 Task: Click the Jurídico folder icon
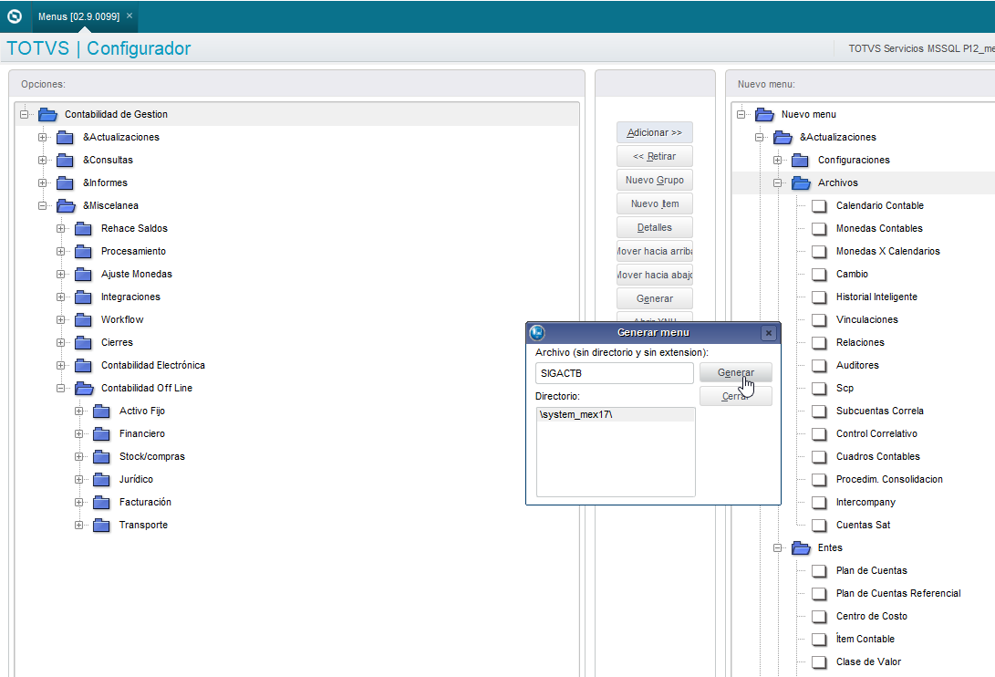click(x=101, y=480)
